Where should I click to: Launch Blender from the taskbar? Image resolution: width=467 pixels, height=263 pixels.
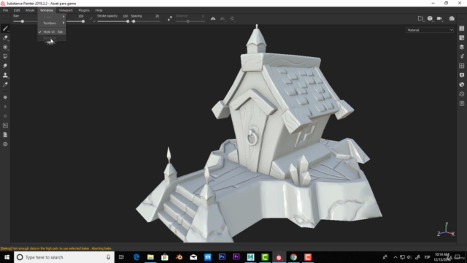(179, 257)
